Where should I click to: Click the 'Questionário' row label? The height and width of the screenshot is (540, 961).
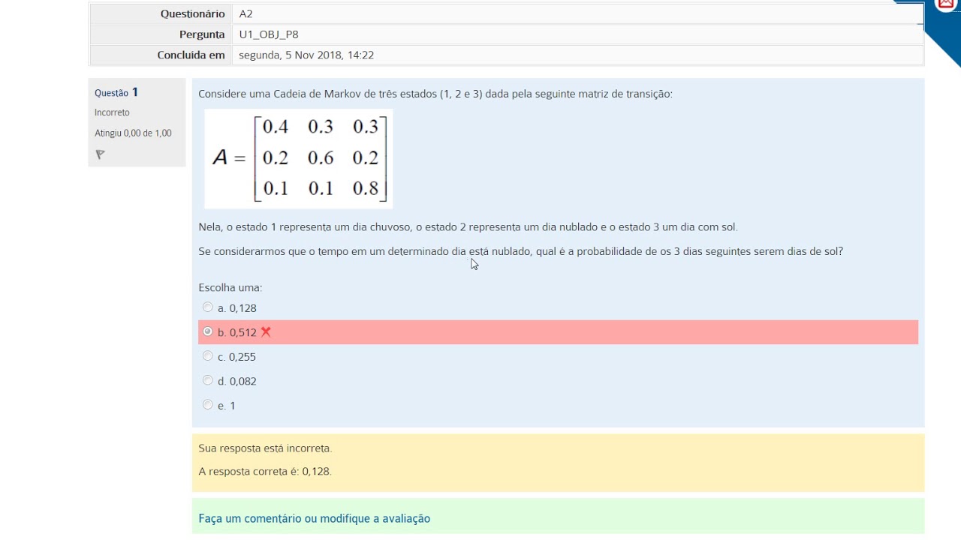click(x=192, y=13)
